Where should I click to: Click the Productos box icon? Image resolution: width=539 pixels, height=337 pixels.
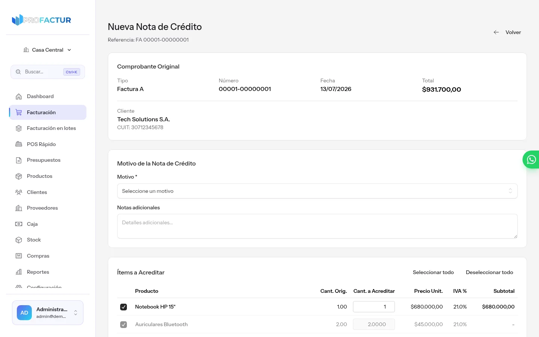pos(19,176)
